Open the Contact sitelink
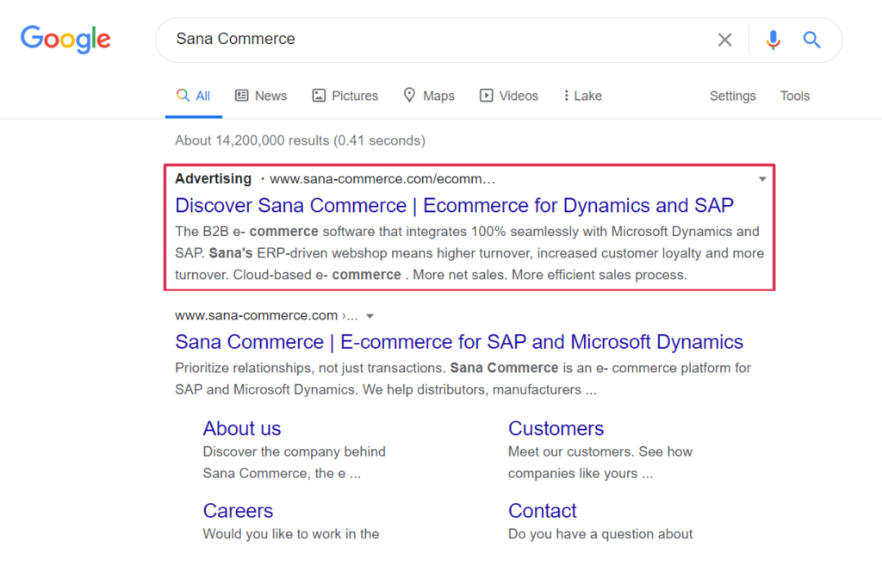The height and width of the screenshot is (566, 882). pyautogui.click(x=542, y=511)
